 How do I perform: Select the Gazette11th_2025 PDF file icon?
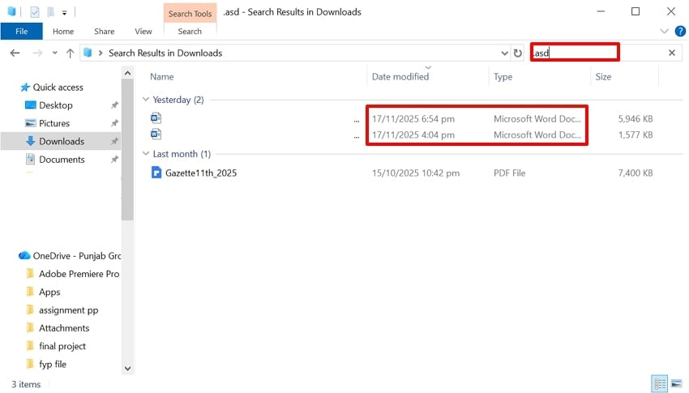pos(156,172)
